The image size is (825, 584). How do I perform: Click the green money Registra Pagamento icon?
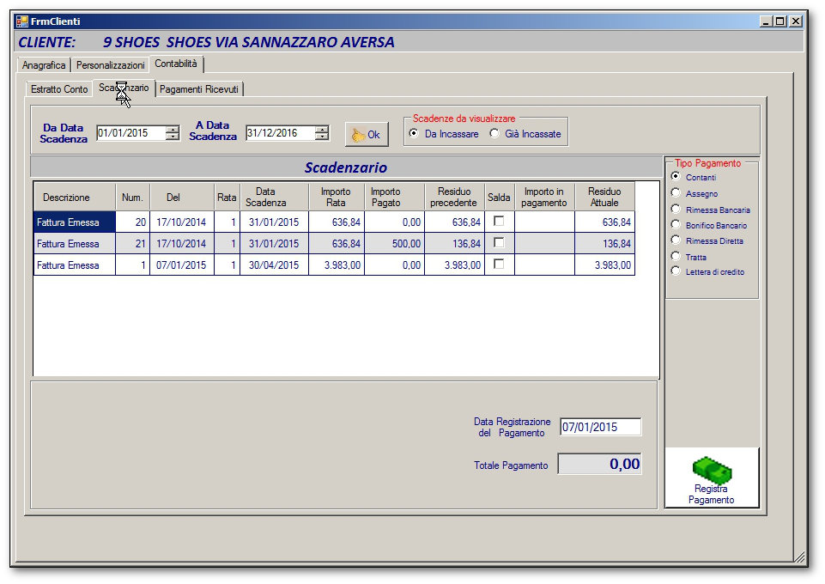point(712,470)
